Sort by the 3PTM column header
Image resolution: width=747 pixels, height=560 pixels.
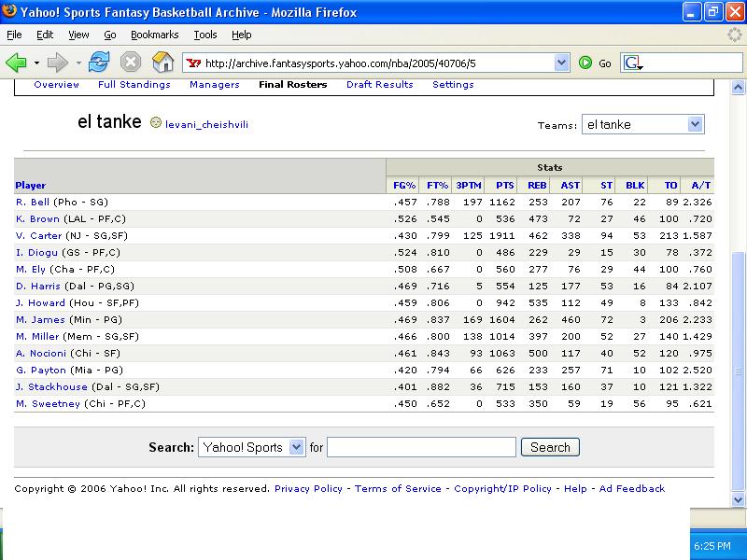[469, 185]
